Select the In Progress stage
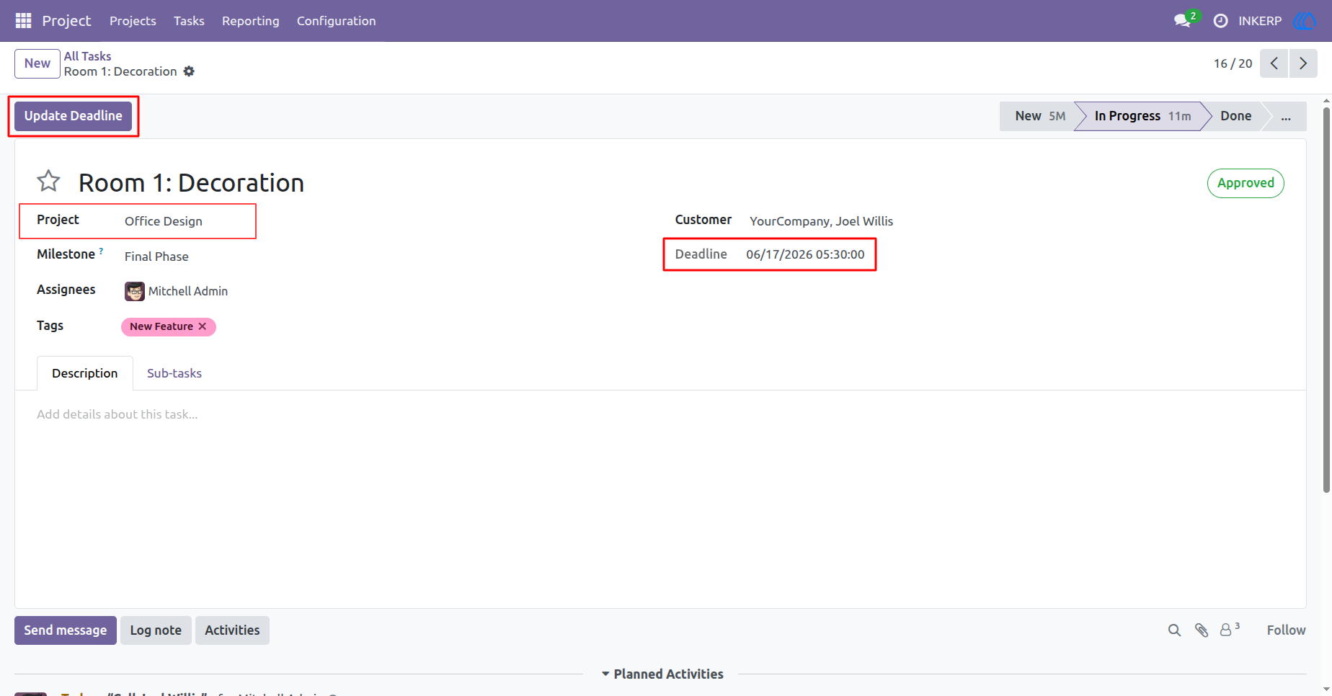Screen dimensions: 1332x696 click(1142, 116)
